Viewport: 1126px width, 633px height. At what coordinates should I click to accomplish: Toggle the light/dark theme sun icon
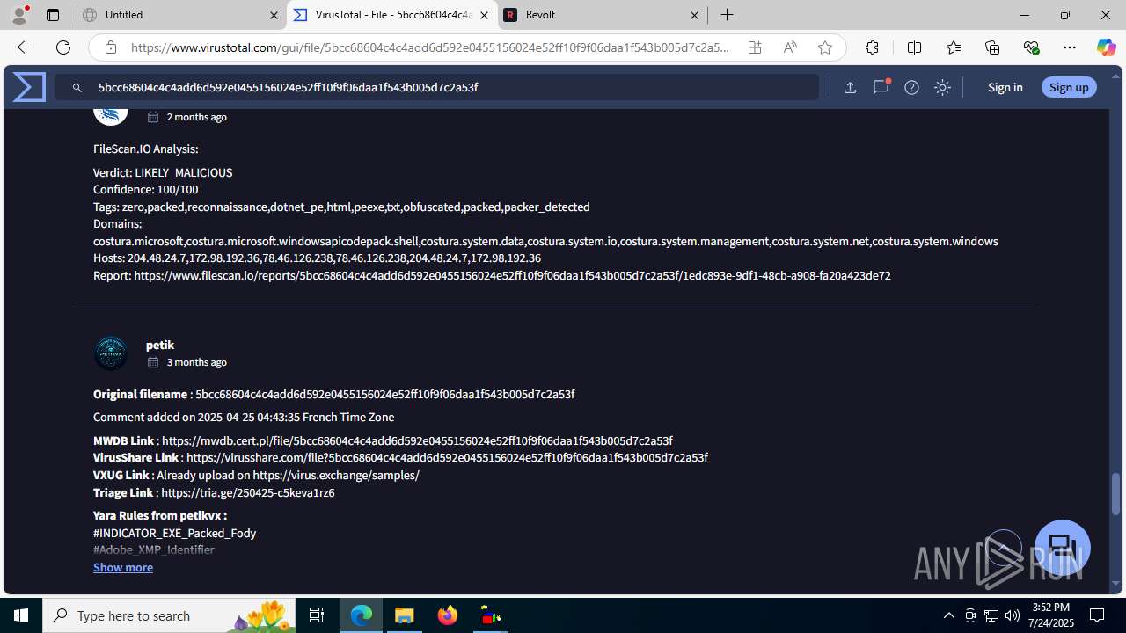pos(942,87)
